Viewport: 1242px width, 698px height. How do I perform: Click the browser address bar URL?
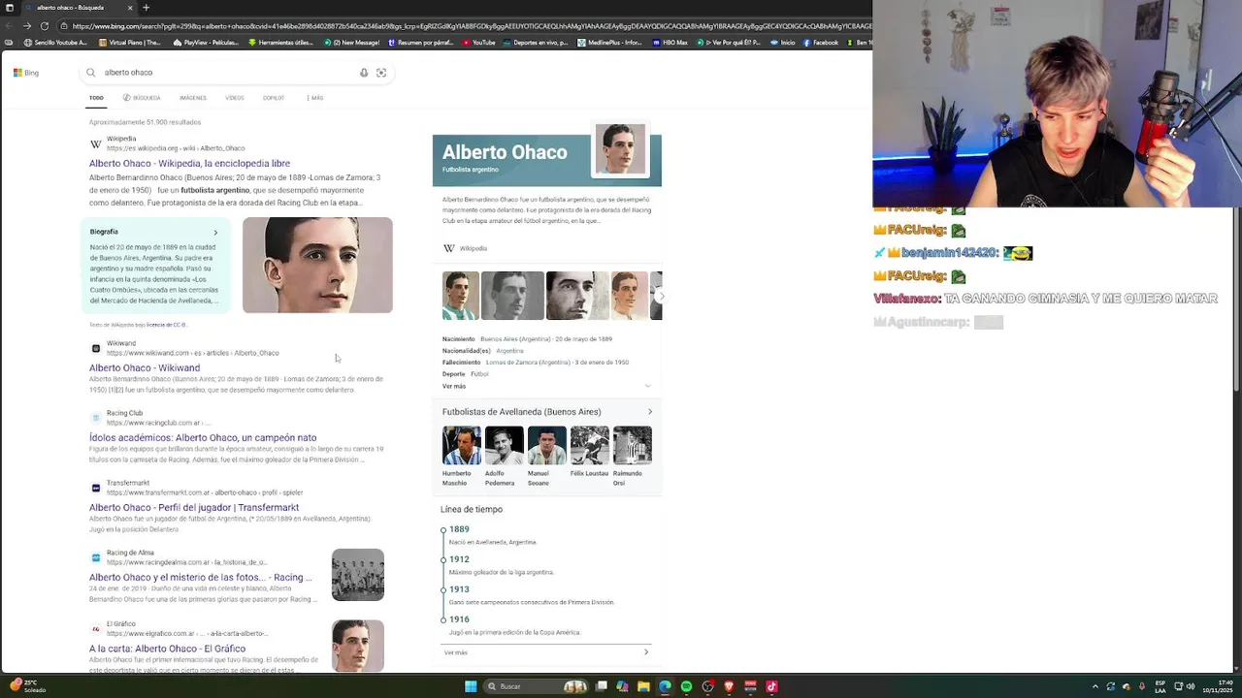pyautogui.click(x=471, y=26)
